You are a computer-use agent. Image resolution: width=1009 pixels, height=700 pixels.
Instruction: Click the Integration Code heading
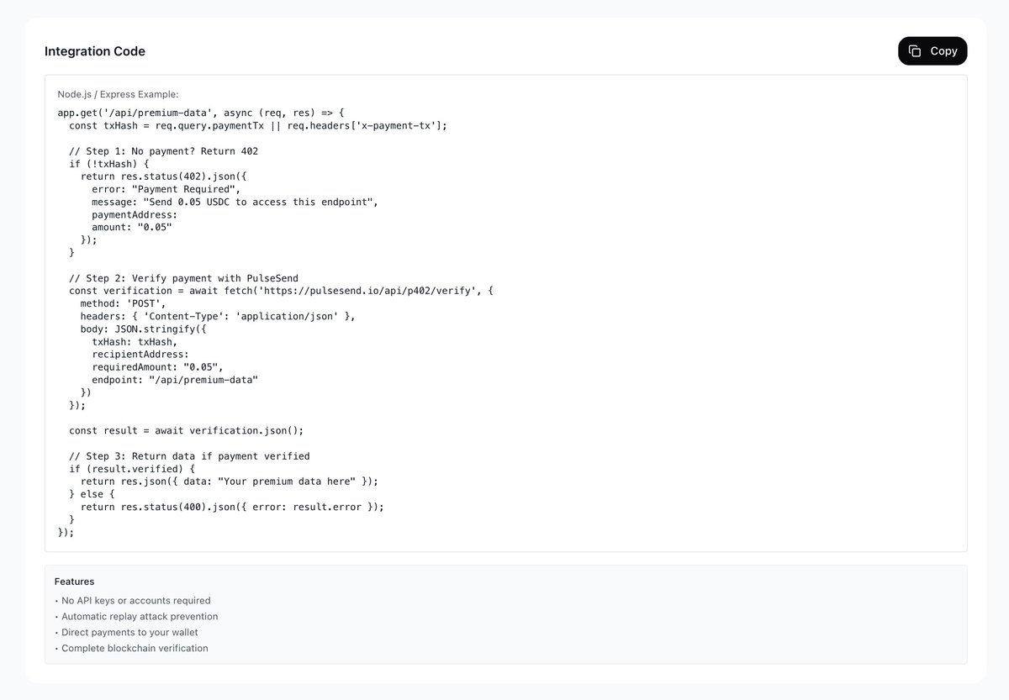pos(95,51)
